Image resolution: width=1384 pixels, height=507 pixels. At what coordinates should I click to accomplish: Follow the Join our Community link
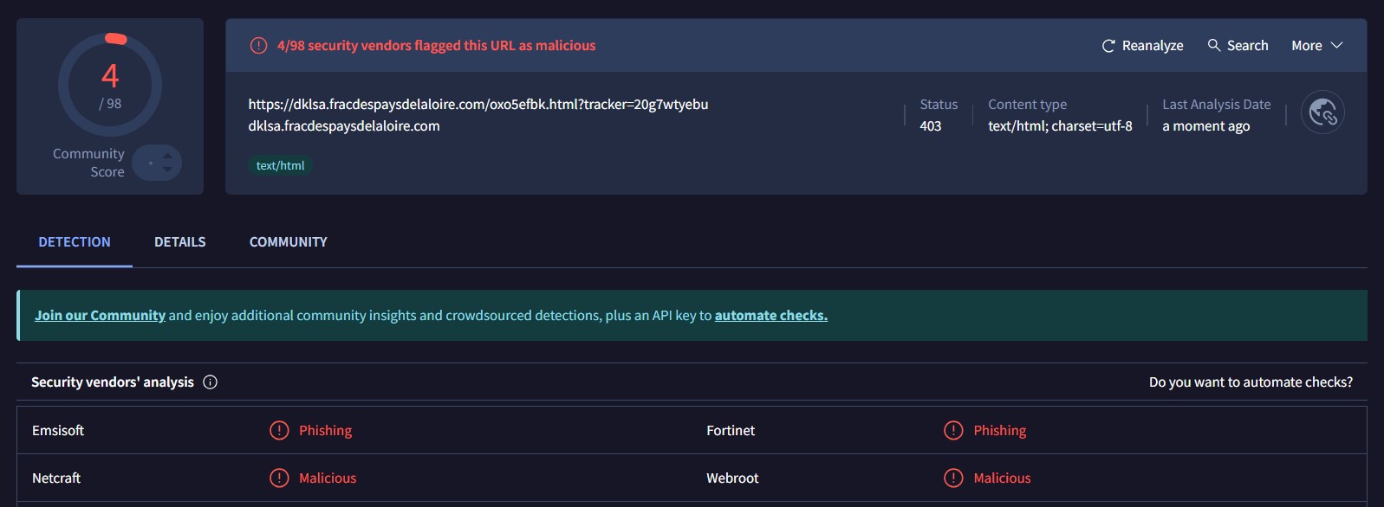tap(100, 316)
